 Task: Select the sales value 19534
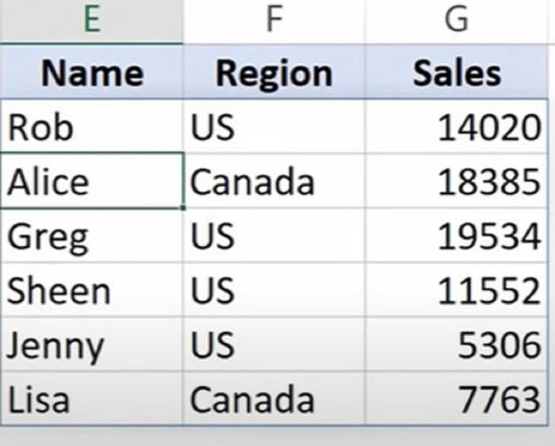pos(456,235)
